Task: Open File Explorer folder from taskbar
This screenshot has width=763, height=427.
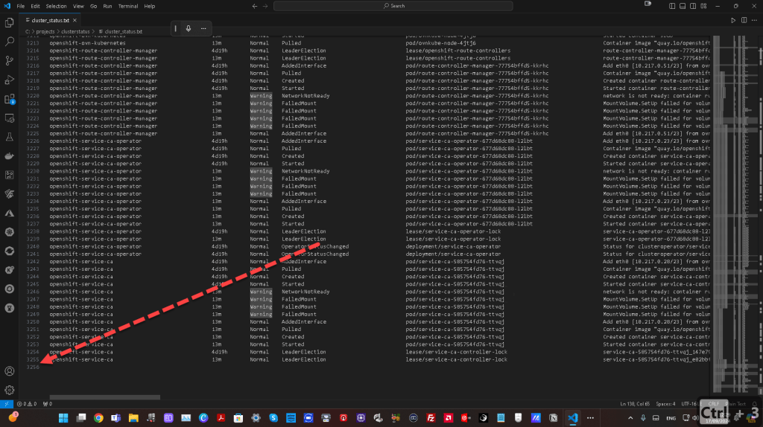Action: point(133,418)
